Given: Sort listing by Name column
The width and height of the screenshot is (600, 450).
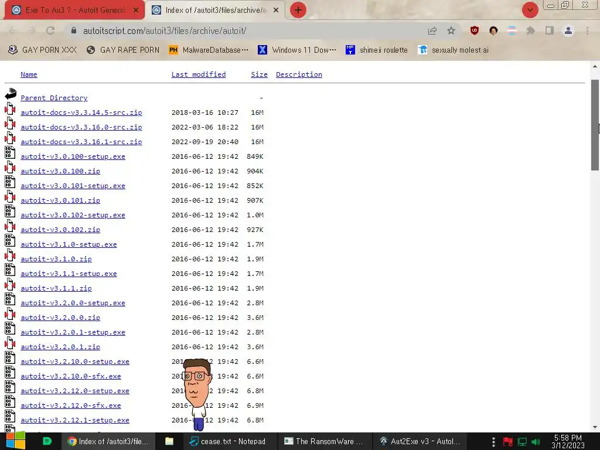Looking at the screenshot, I should [x=29, y=74].
